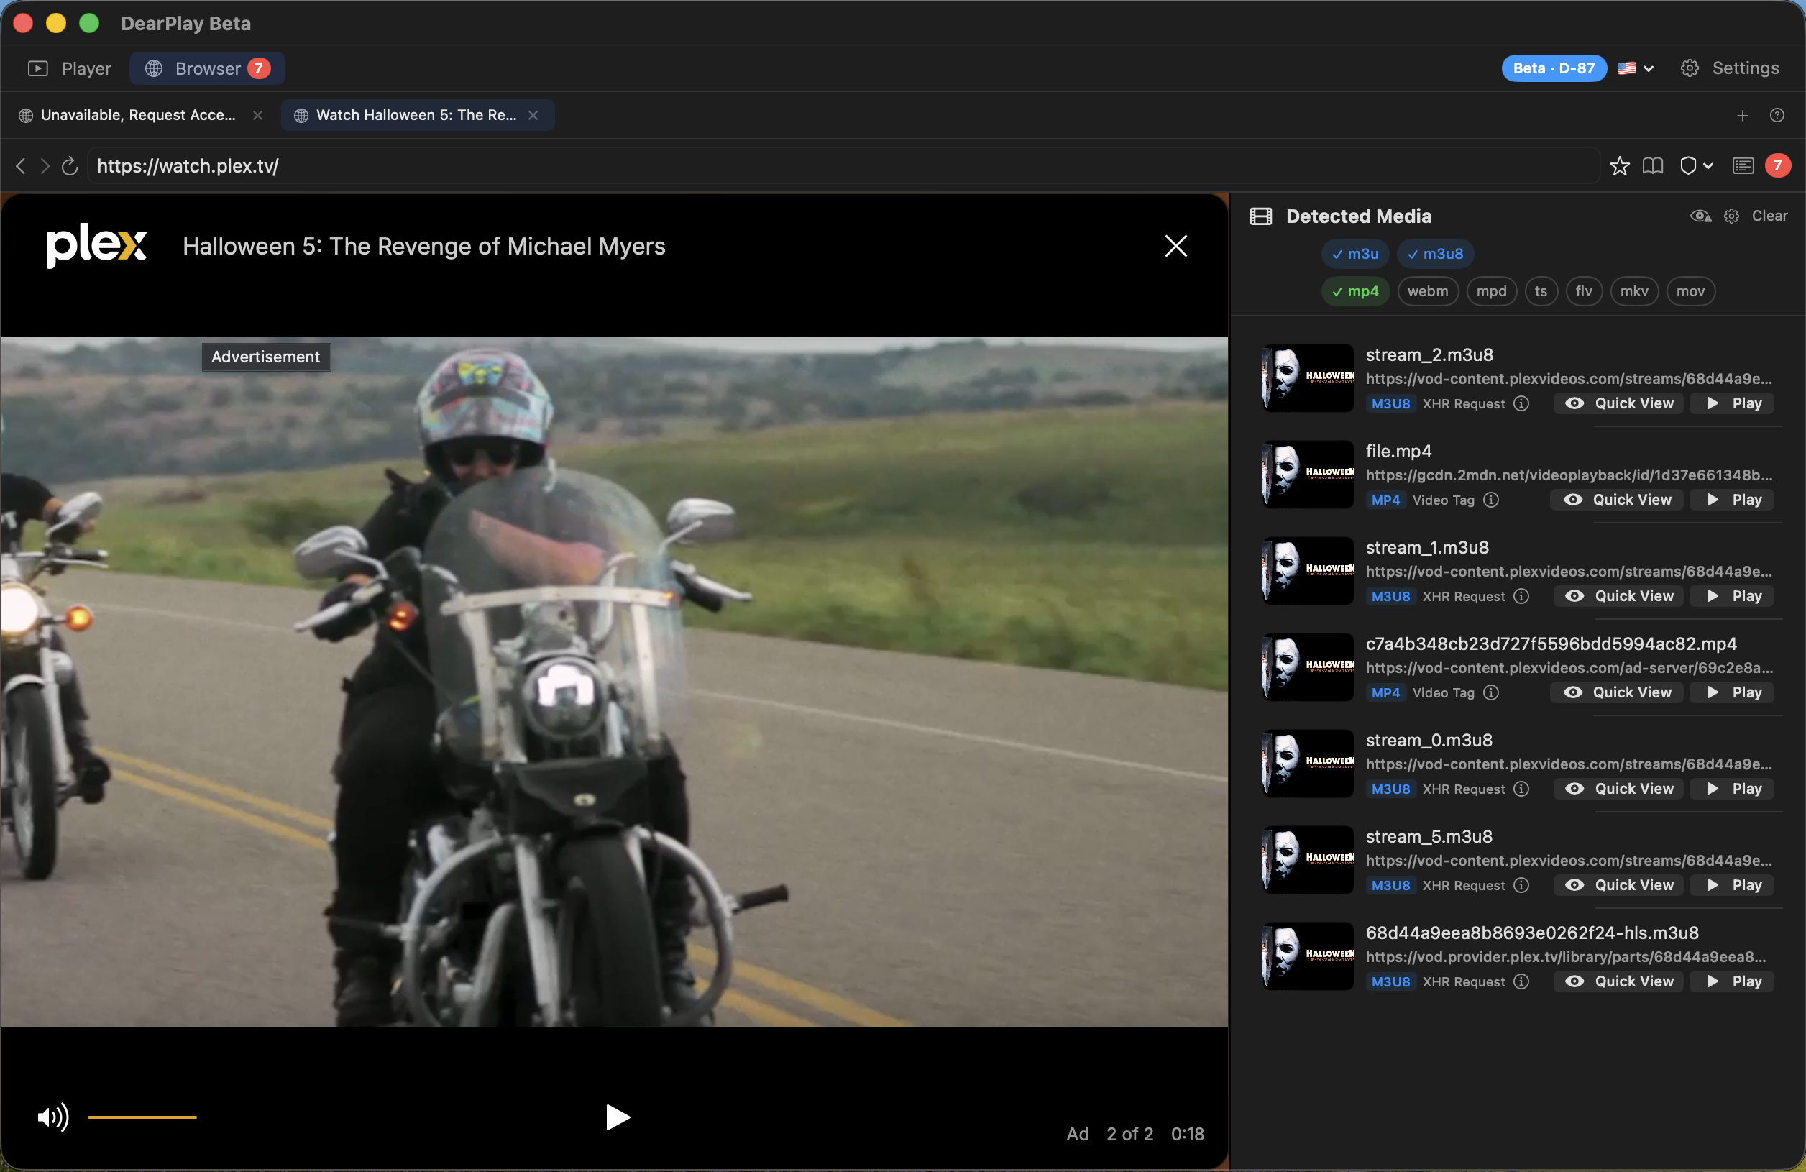Mute the Plex player volume icon
The height and width of the screenshot is (1172, 1806).
click(53, 1117)
